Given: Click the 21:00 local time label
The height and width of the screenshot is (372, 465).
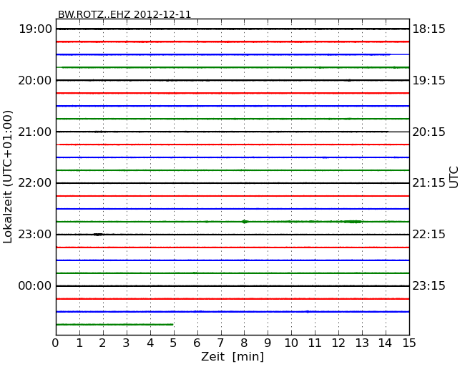Looking at the screenshot, I should [x=35, y=132].
